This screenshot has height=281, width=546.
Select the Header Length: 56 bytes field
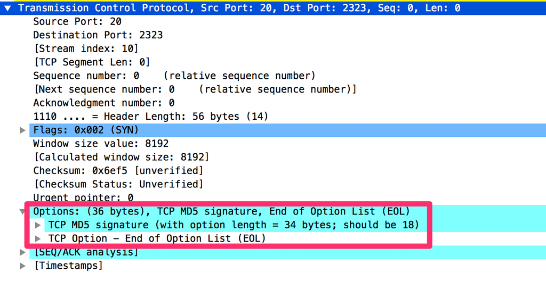point(151,117)
